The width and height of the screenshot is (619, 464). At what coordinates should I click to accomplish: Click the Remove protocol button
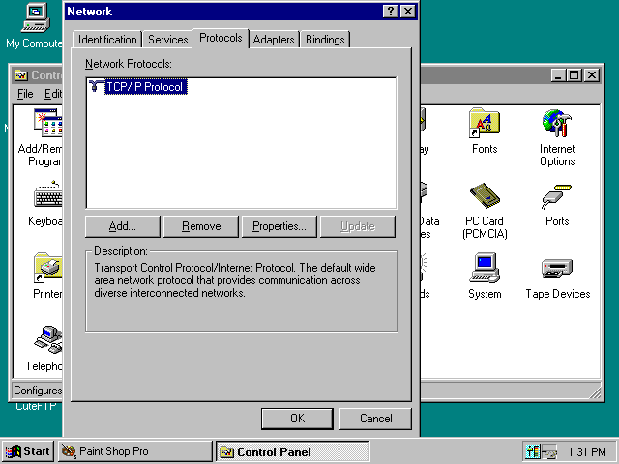[x=201, y=226]
